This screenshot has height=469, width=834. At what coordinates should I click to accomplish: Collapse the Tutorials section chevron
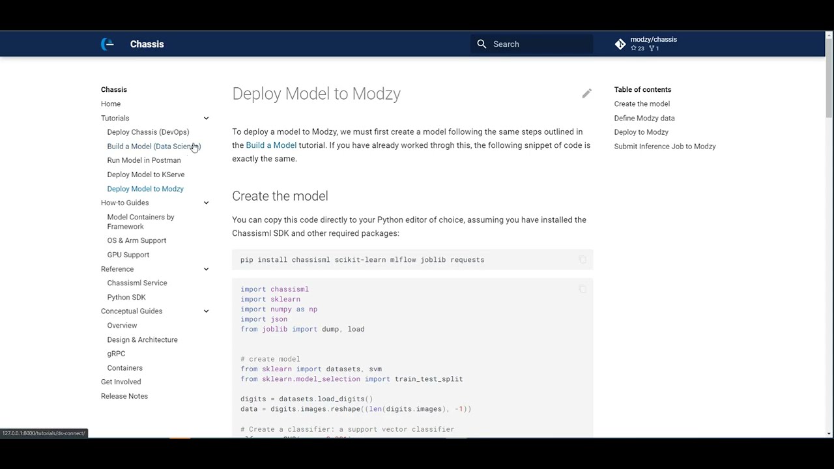pyautogui.click(x=206, y=119)
